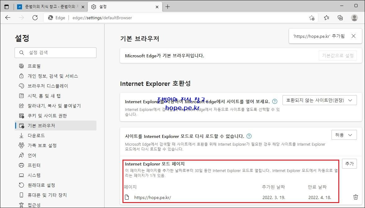Image resolution: width=365 pixels, height=208 pixels.
Task: Add this page to favorites star icon
Action: point(312,18)
